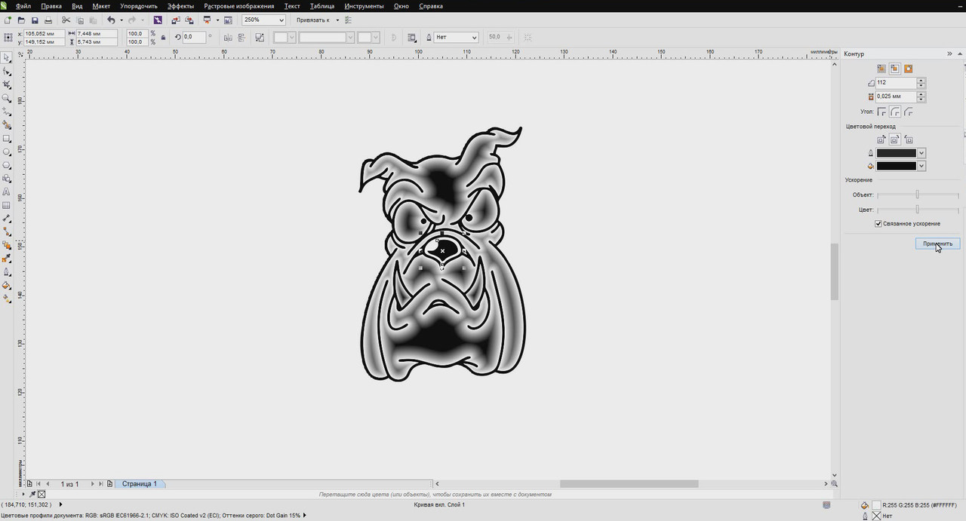The image size is (966, 521).
Task: Select bevel corner option
Action: coord(909,112)
